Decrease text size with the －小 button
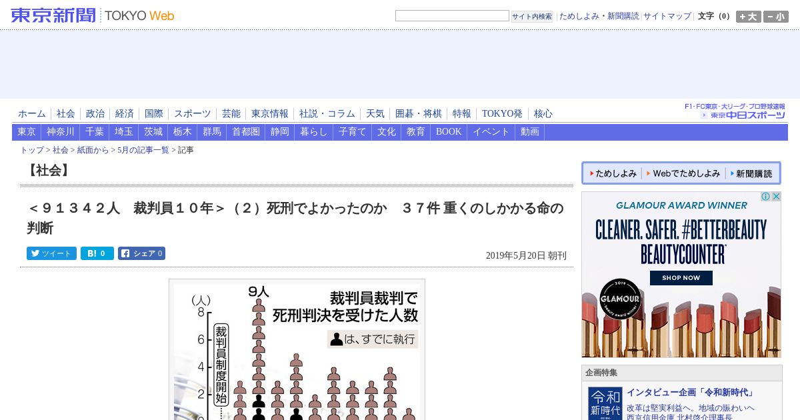The height and width of the screenshot is (420, 800). click(776, 17)
